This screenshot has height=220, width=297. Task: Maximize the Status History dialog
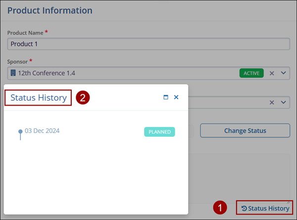coord(166,98)
